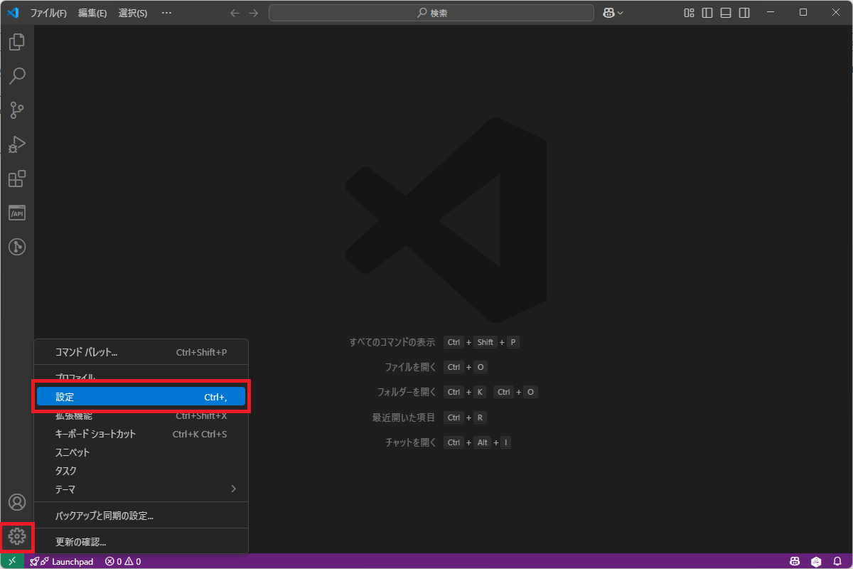Open problems count in status bar

123,561
